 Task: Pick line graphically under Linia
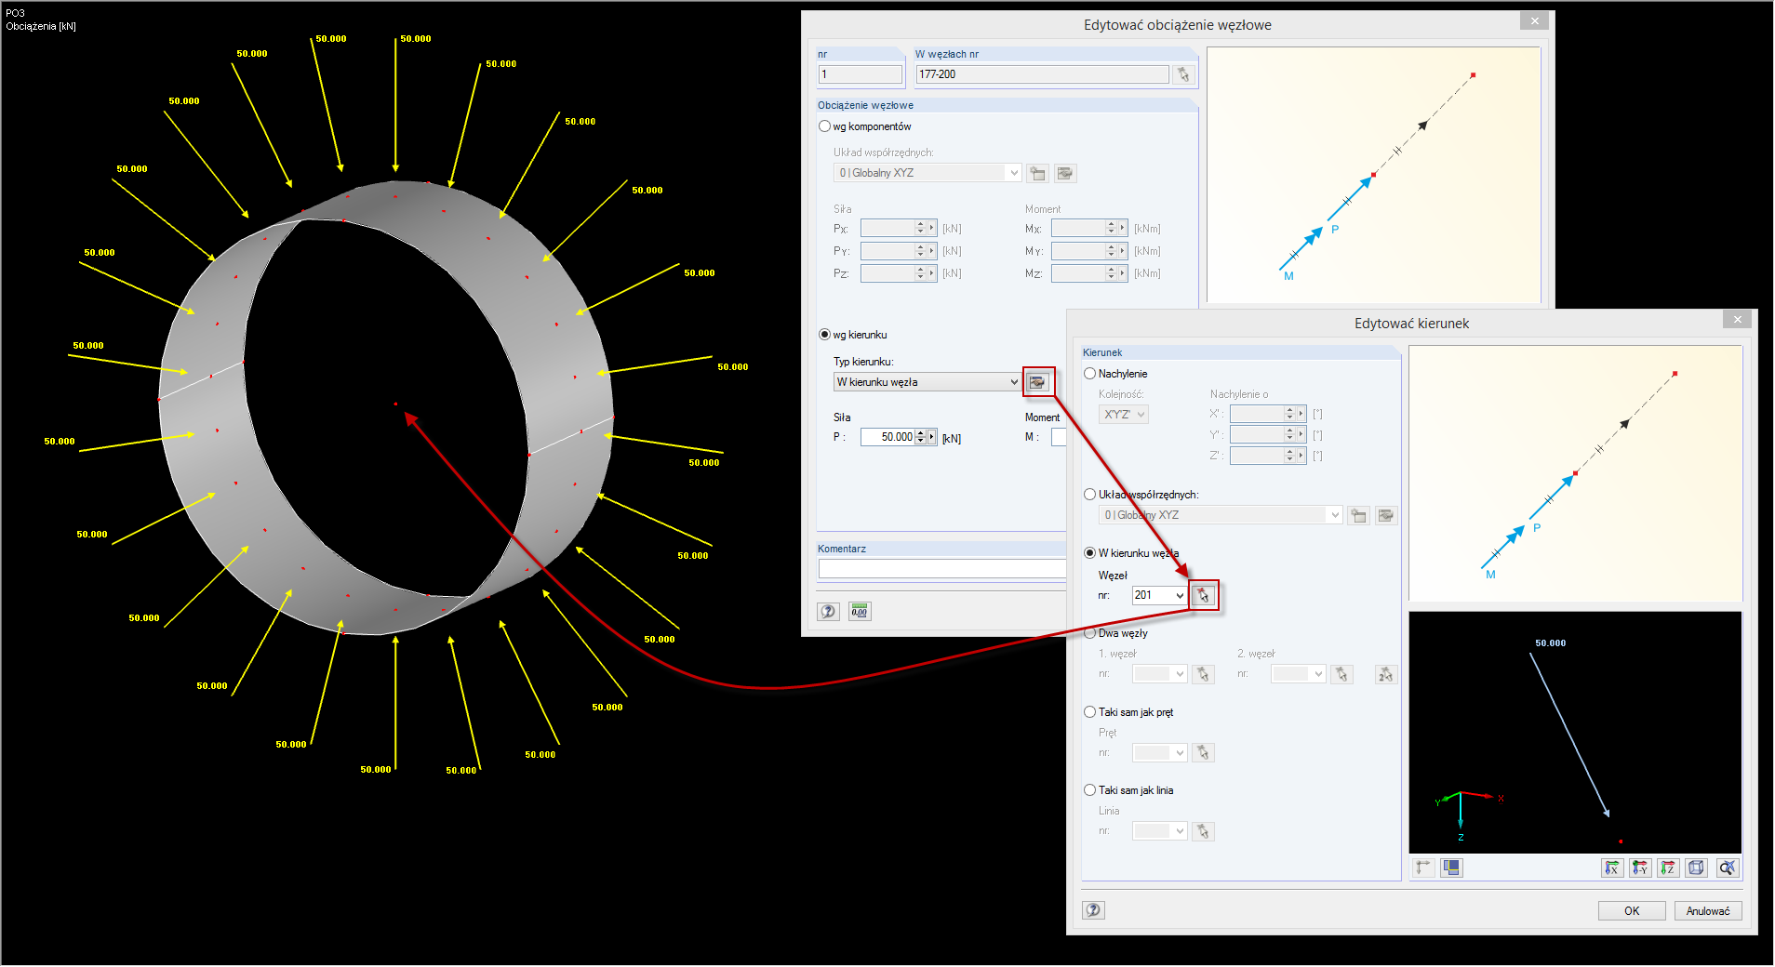[1204, 831]
